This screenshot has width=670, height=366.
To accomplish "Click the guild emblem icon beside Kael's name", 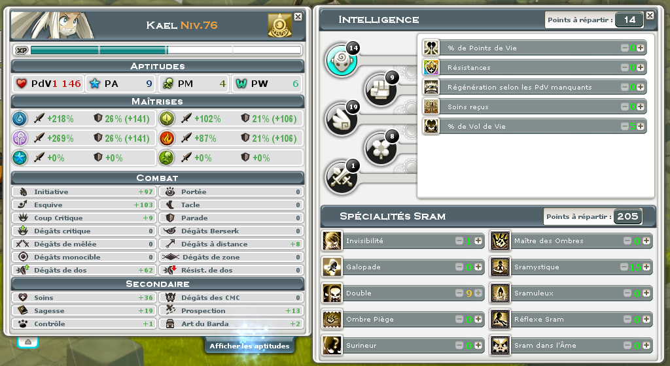I will coord(280,25).
